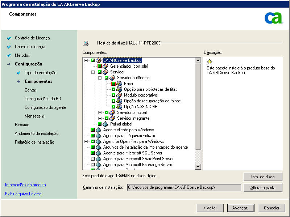Click the Painel global component icon
290x217 pixels.
[x=105, y=124]
